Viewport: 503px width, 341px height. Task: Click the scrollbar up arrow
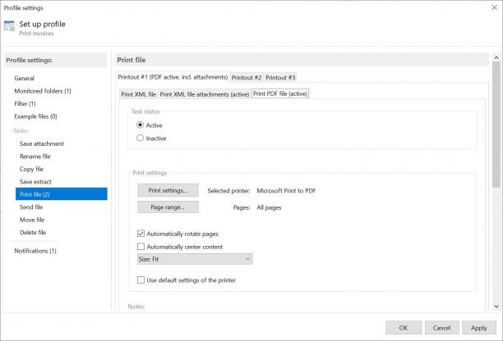pyautogui.click(x=496, y=57)
